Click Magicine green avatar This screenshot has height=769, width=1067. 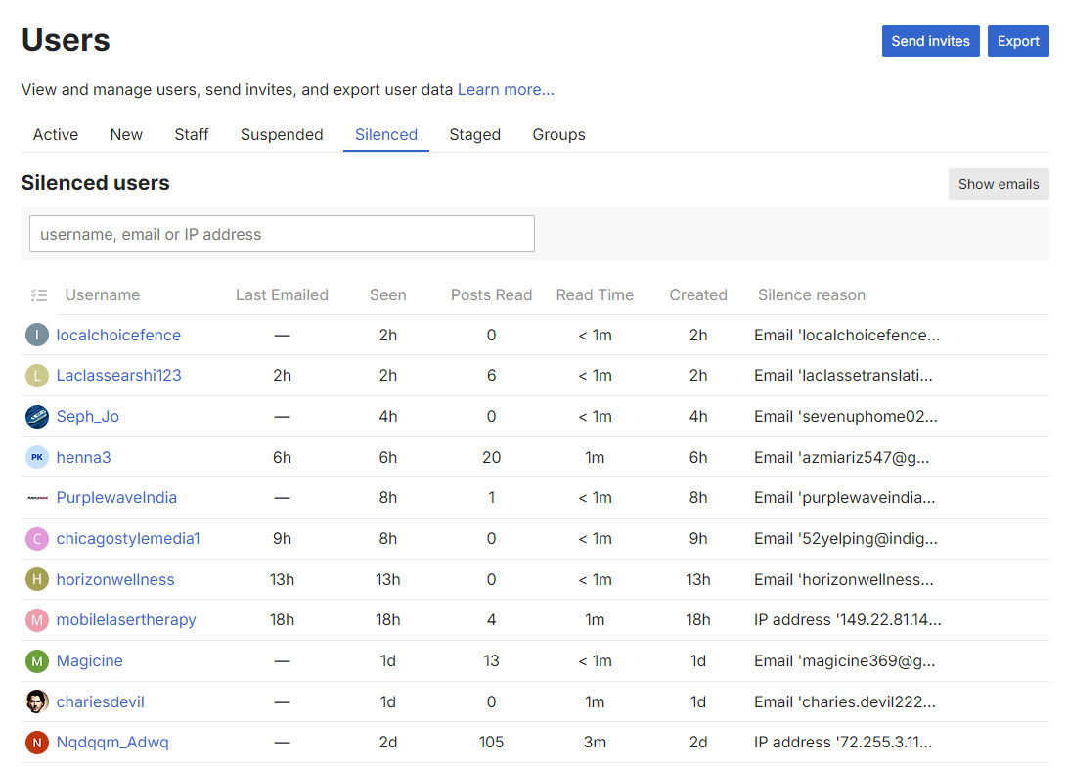click(37, 661)
